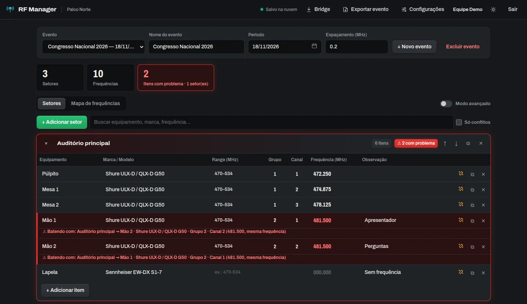
Task: Click the magic wand icon in the Mão 2 row
Action: (461, 246)
